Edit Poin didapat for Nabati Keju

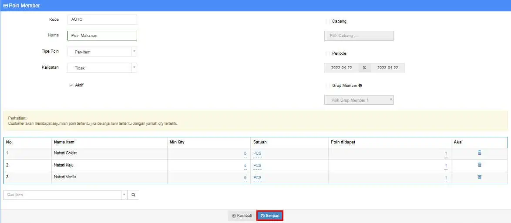point(446,166)
